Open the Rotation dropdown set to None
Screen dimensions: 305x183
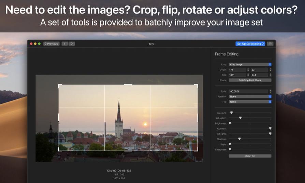click(250, 97)
